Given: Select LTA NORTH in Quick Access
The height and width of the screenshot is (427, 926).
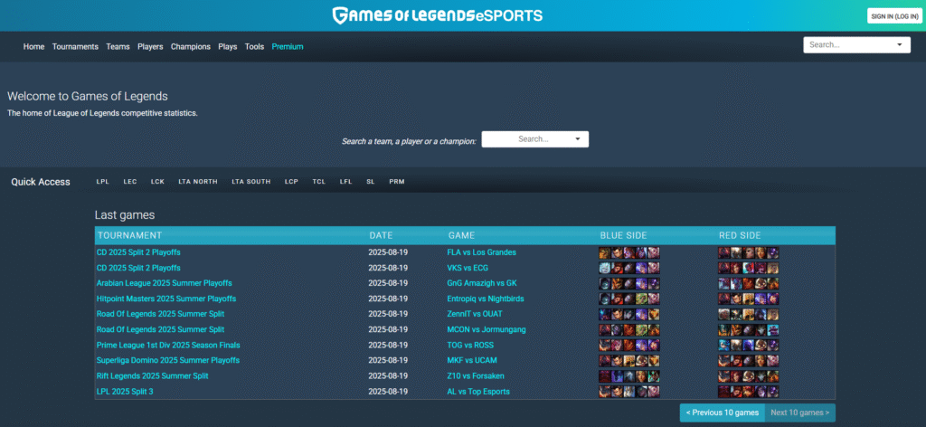Looking at the screenshot, I should click(x=198, y=182).
